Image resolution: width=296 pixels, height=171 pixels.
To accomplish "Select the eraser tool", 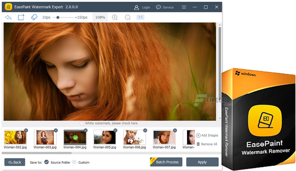I will click(x=34, y=17).
